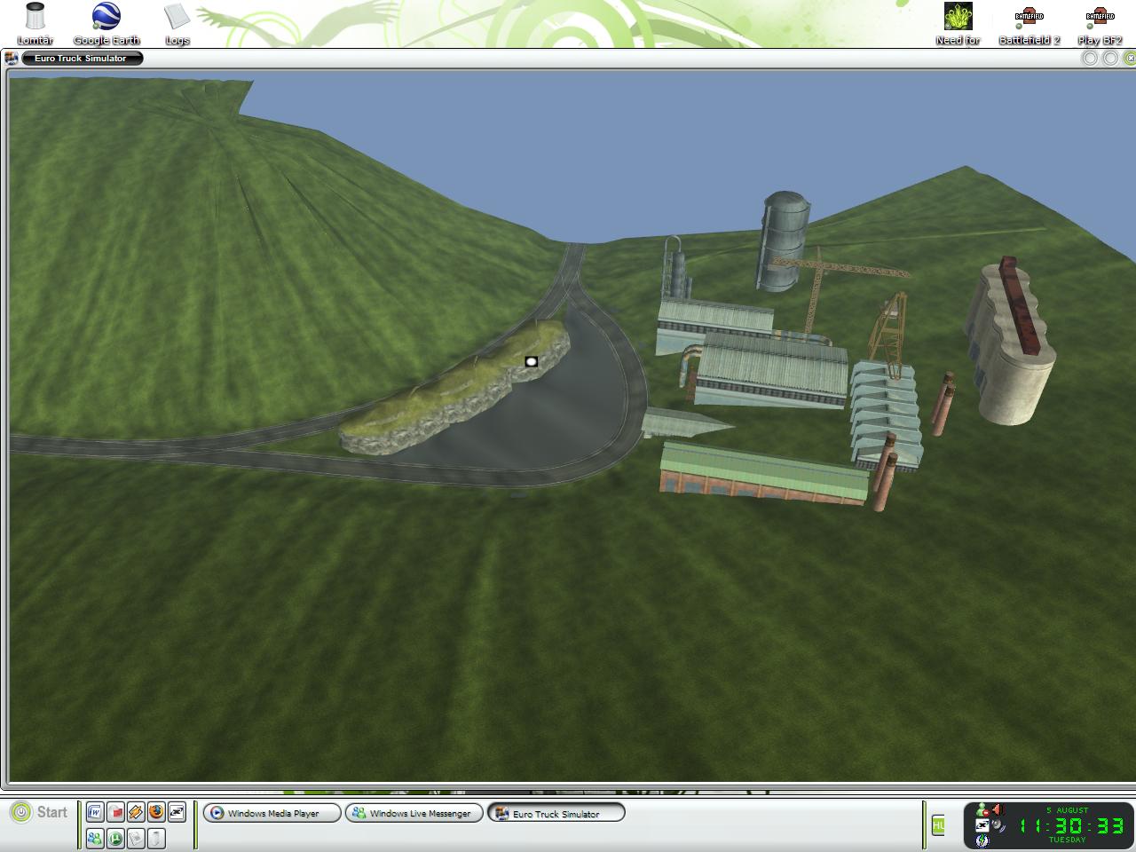
Task: Switch to Windows Media Player taskbar button
Action: (x=272, y=813)
